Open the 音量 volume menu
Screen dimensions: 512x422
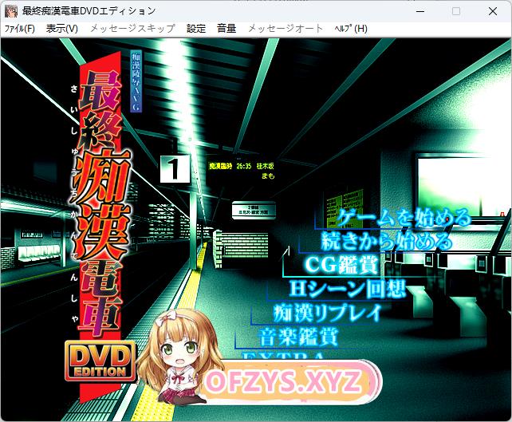226,28
